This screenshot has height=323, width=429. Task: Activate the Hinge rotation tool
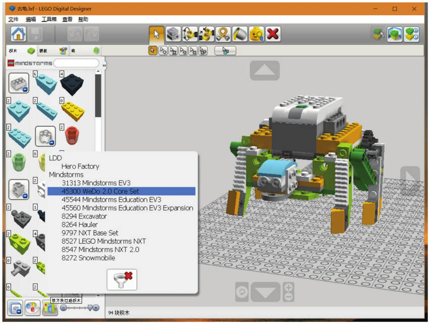pos(190,34)
